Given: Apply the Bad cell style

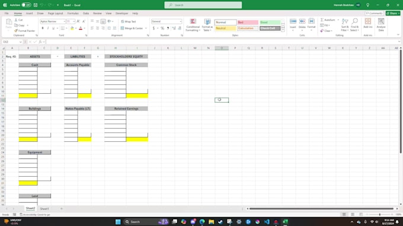Looking at the screenshot, I should (x=248, y=23).
